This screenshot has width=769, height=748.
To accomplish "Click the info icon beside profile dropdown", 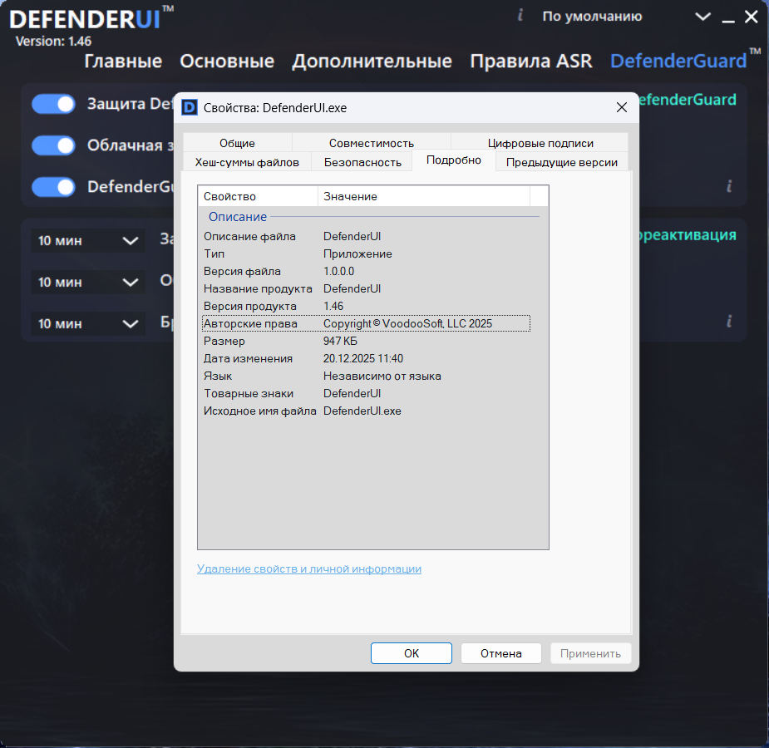I will coord(520,16).
